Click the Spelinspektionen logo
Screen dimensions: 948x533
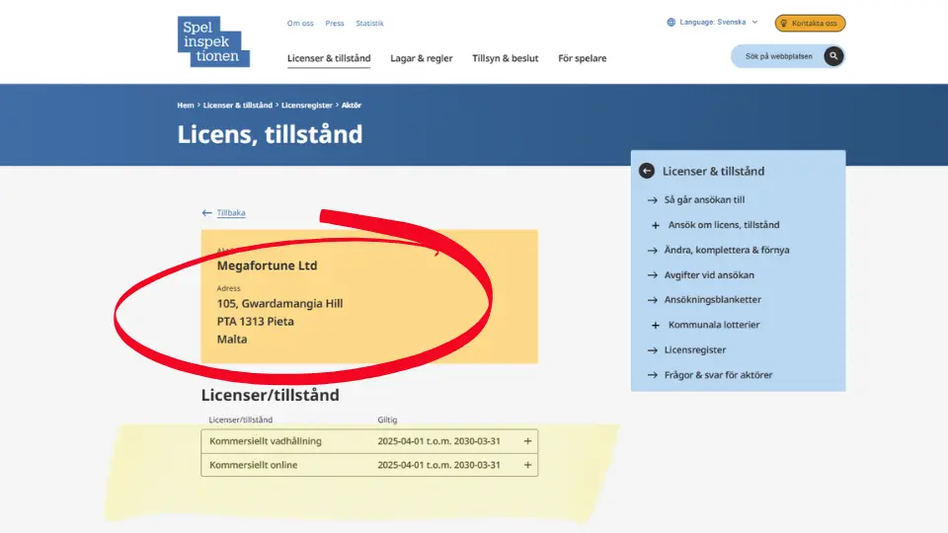click(213, 41)
